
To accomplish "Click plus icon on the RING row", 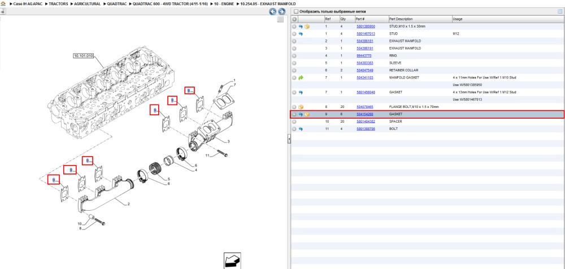I will click(x=294, y=56).
